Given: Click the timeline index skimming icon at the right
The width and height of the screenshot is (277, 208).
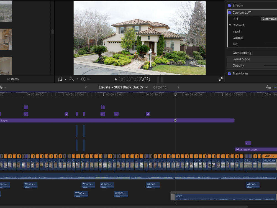Looking at the screenshot, I should pos(268,87).
